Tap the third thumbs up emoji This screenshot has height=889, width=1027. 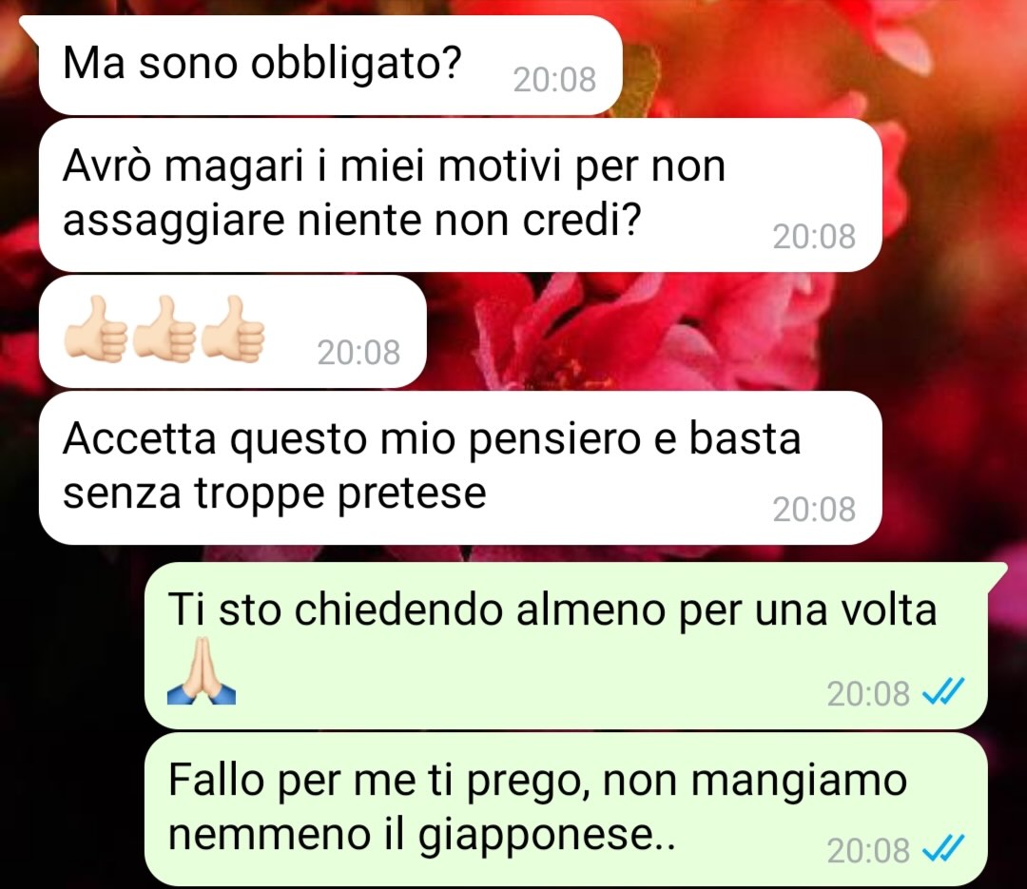pos(233,329)
